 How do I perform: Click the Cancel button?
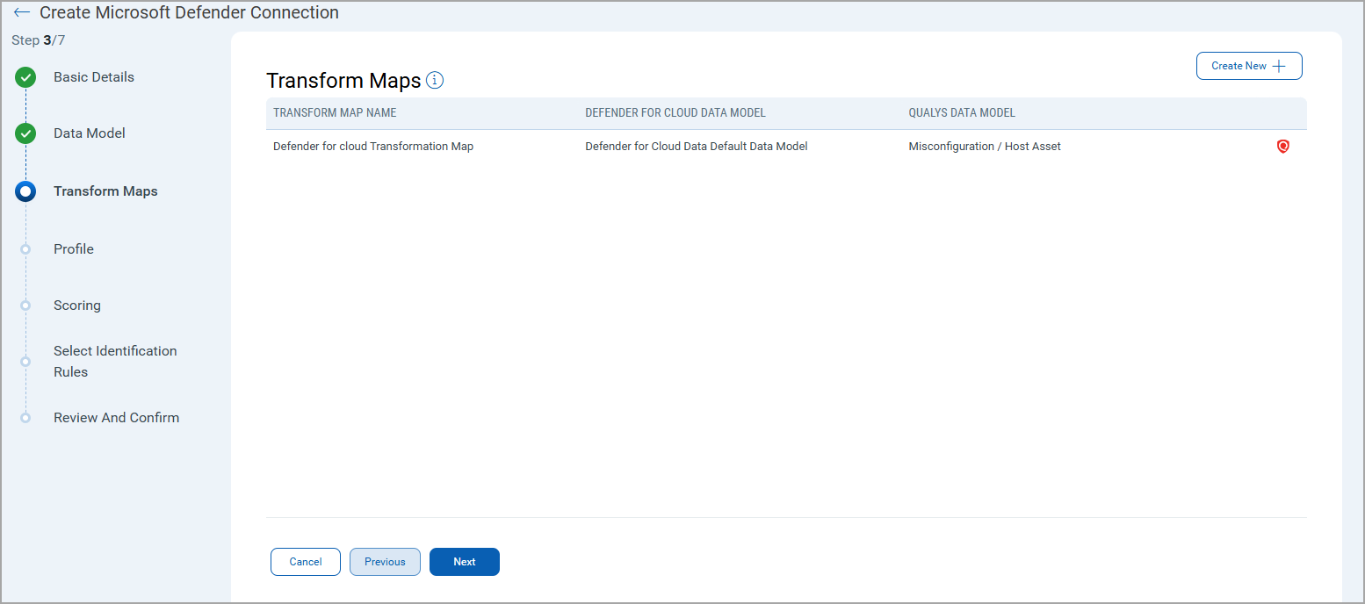(305, 562)
